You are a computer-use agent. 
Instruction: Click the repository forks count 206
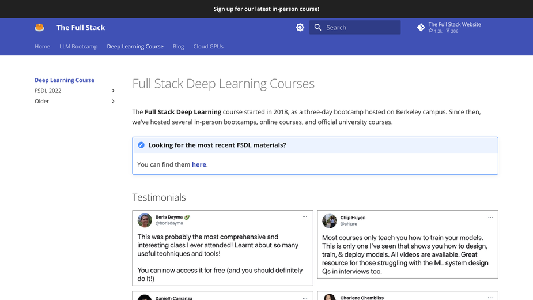click(452, 31)
